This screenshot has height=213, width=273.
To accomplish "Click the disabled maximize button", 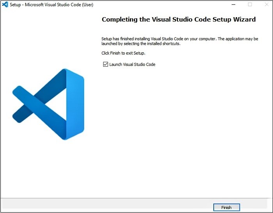I will 250,5.
